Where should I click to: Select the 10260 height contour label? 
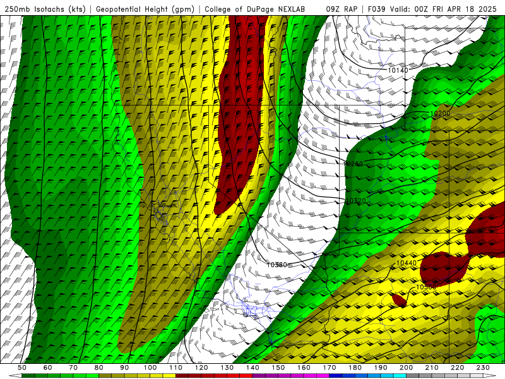(x=353, y=164)
